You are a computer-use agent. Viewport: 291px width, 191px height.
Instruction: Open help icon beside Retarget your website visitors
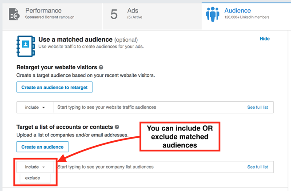[101, 68]
